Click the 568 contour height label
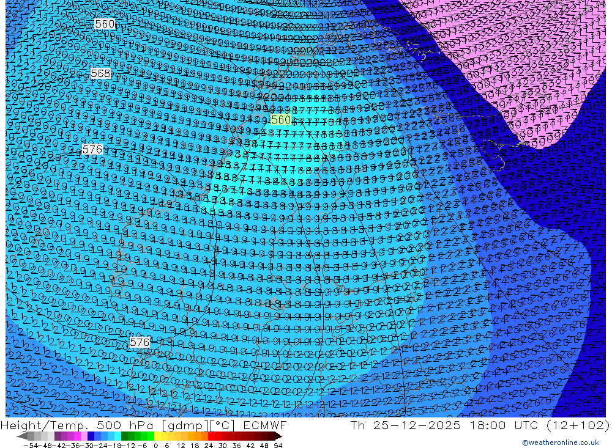Viewport: 612px width, 448px height. point(100,73)
